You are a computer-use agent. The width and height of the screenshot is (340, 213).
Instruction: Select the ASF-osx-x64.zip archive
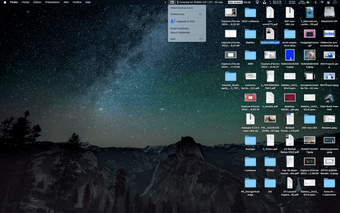[290, 13]
